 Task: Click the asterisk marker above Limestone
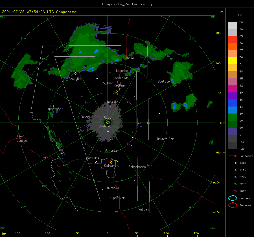pyautogui.click(x=53, y=106)
